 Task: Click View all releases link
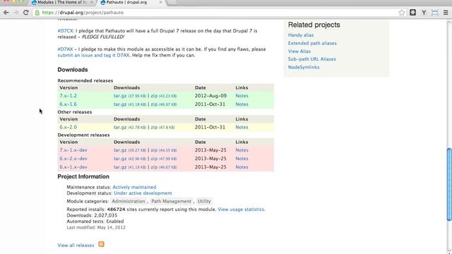click(x=76, y=246)
